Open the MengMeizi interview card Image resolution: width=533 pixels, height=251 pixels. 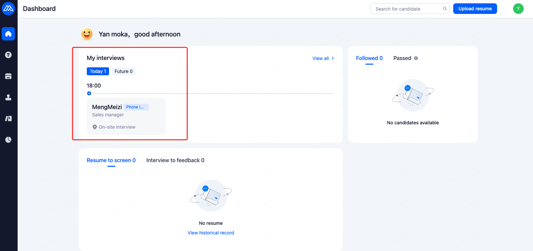(x=126, y=116)
